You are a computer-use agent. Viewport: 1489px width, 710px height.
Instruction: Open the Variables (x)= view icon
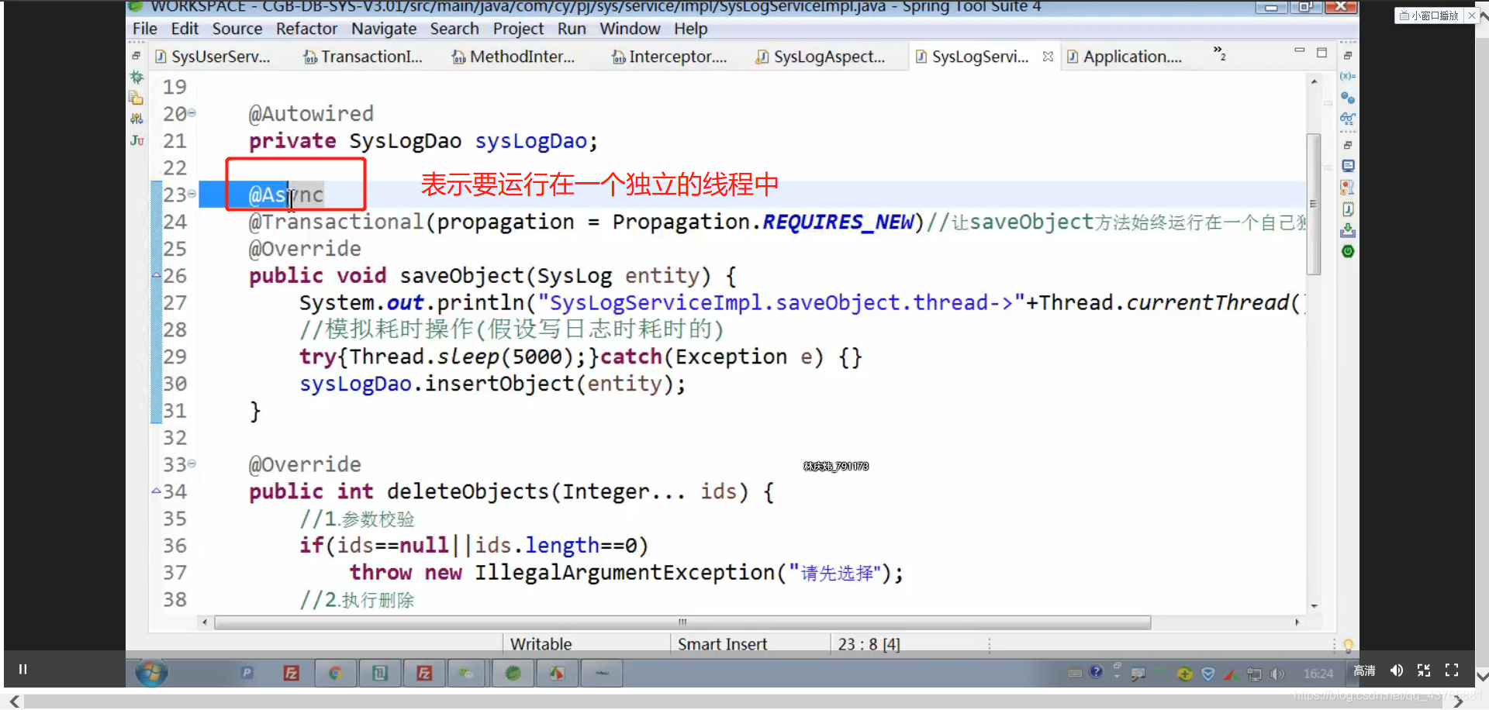pyautogui.click(x=1348, y=76)
